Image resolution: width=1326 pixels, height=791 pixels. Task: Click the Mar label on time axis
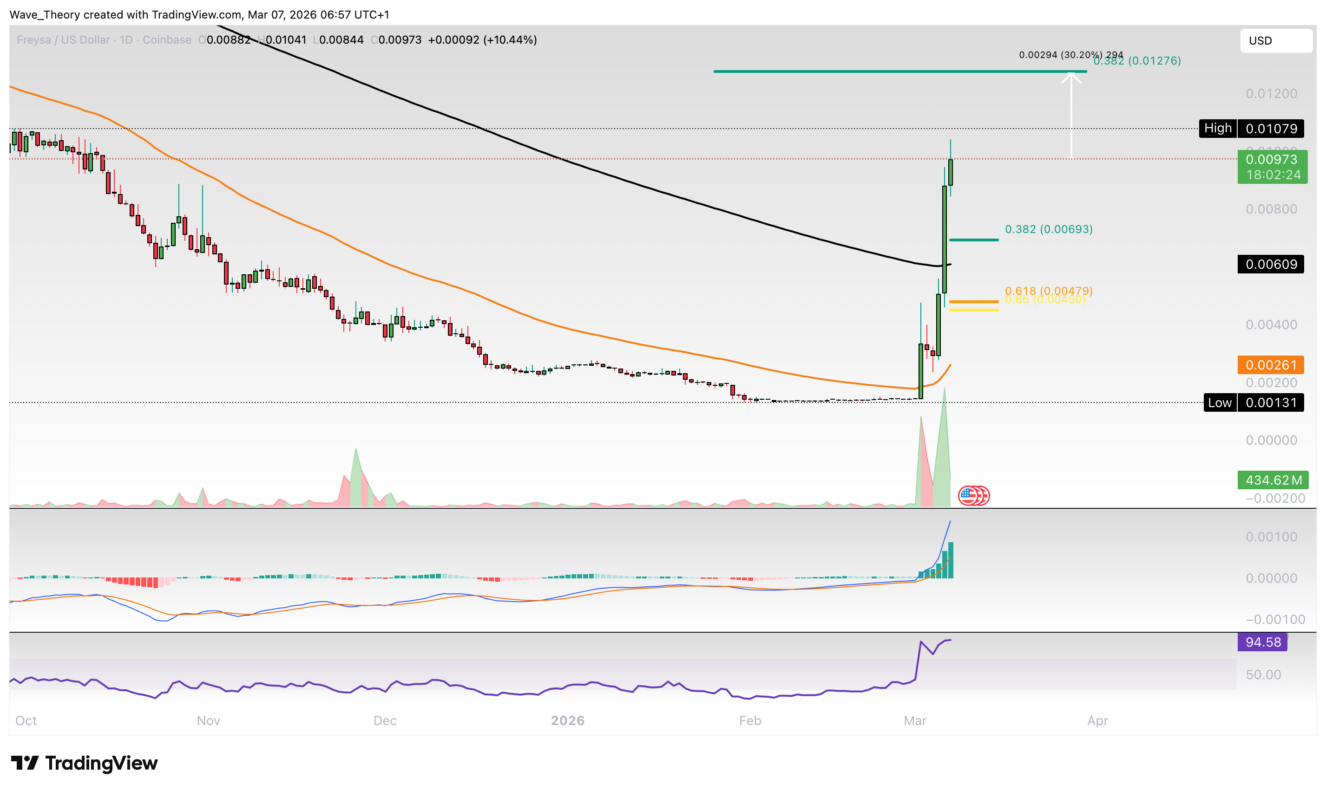(x=915, y=720)
